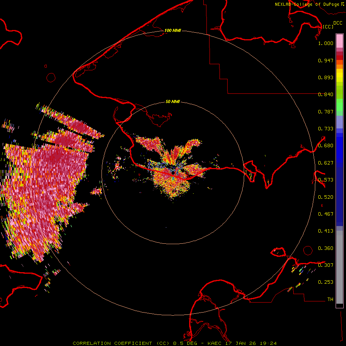Click the 0.947 value on color scale
Image resolution: width=346 pixels, height=346 pixels.
click(326, 60)
